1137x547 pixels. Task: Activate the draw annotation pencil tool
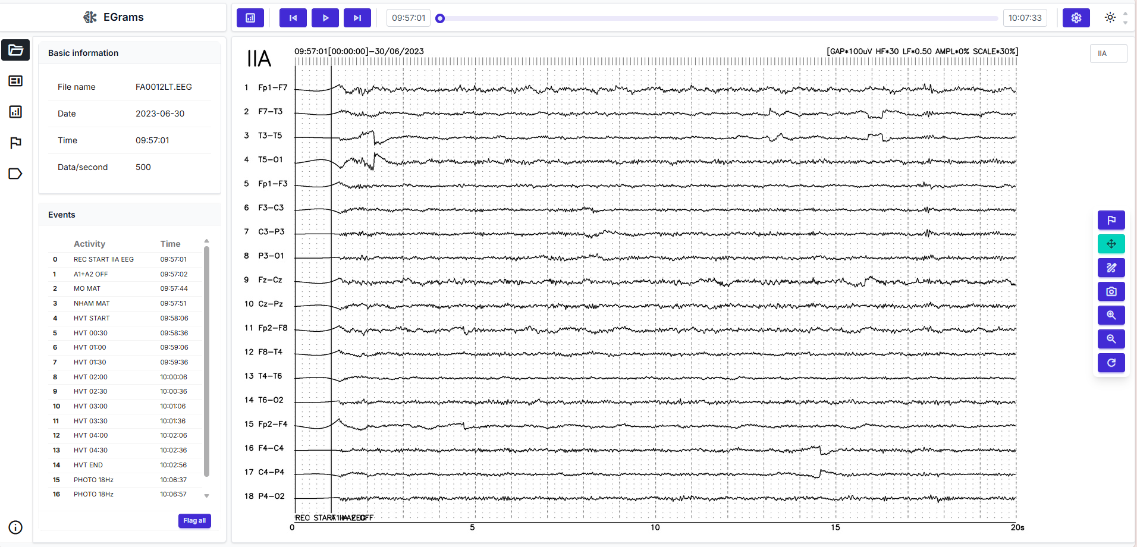[1111, 268]
